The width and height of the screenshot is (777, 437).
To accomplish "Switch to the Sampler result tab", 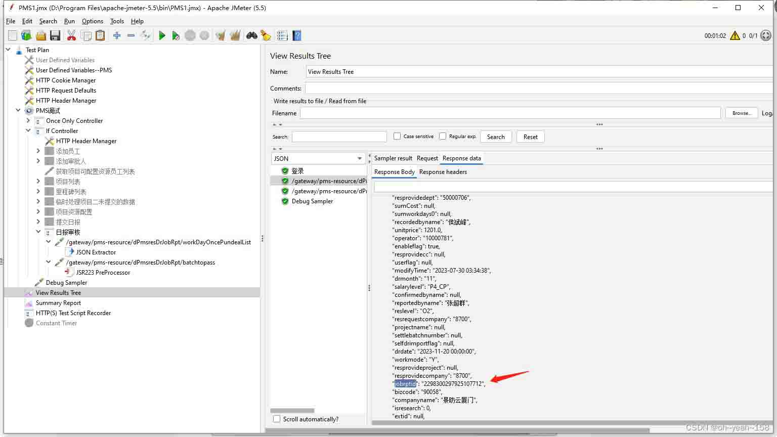I will pyautogui.click(x=393, y=158).
